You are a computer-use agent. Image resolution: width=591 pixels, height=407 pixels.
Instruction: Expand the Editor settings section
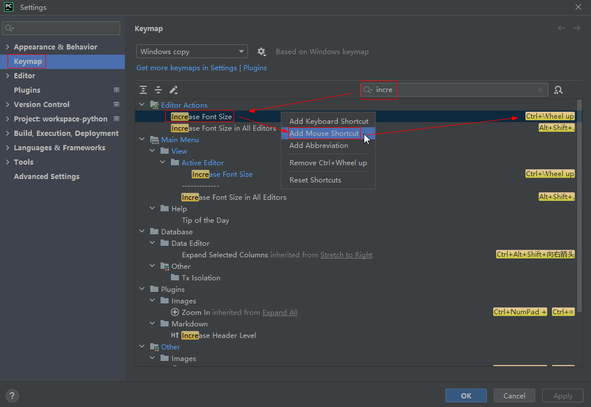click(7, 75)
